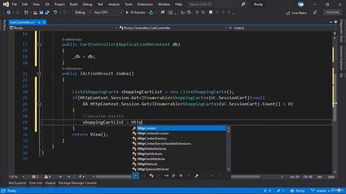Open the Help menu
Image resolution: width=346 pixels, height=194 pixels.
pos(179,4)
